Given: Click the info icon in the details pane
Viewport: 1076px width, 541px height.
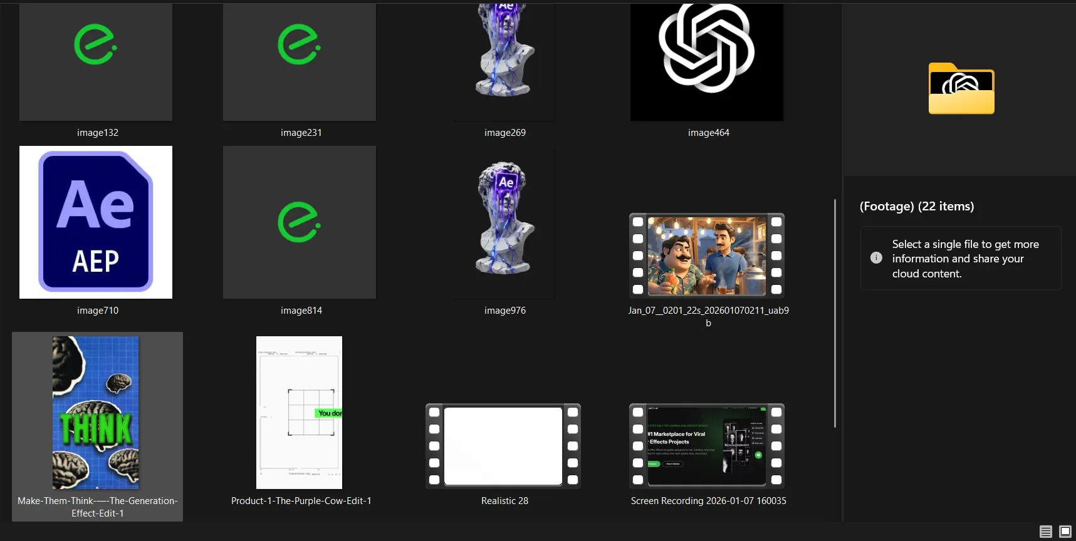Looking at the screenshot, I should tap(876, 258).
